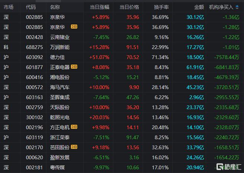Click the 名称 column header

tap(55, 7)
